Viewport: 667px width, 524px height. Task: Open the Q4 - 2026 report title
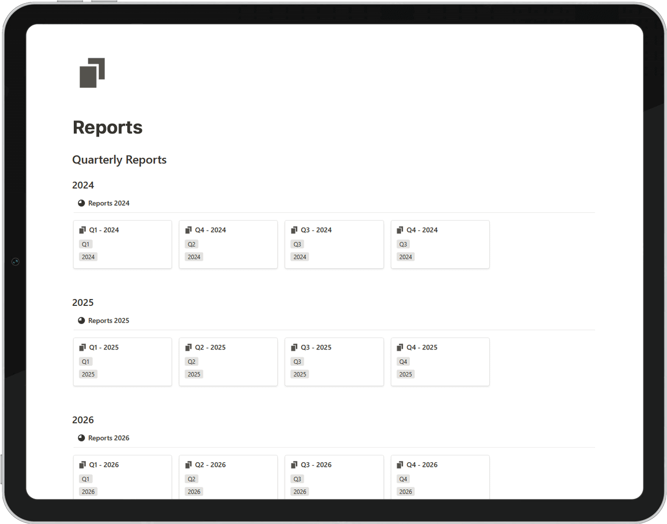tap(422, 465)
